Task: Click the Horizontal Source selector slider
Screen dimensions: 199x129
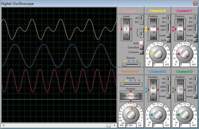Action: [131, 84]
